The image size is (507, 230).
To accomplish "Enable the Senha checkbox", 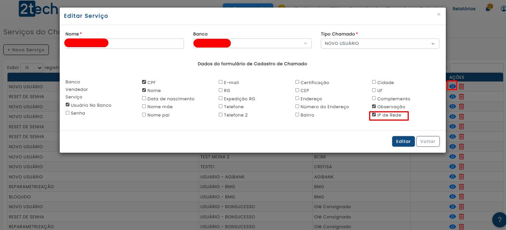I will coord(68,113).
